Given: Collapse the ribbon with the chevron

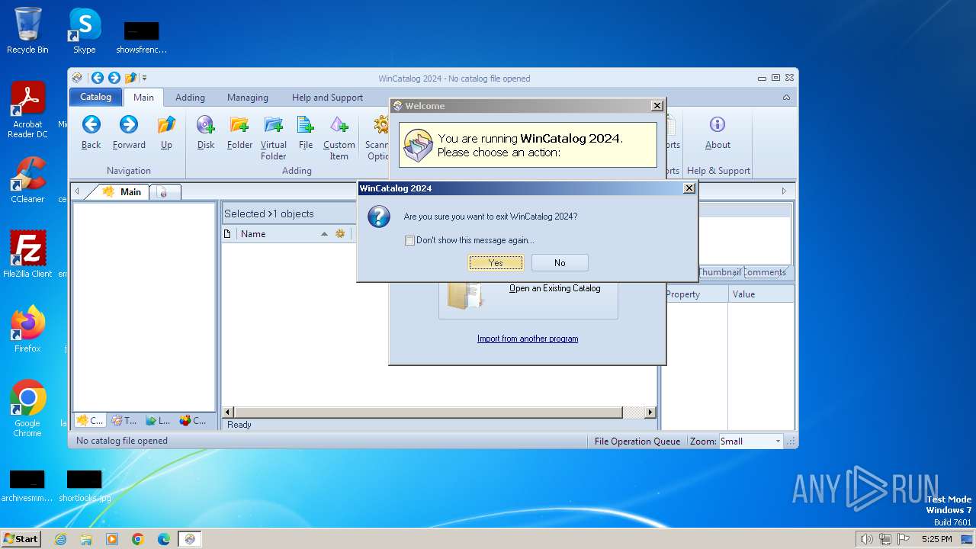Looking at the screenshot, I should pos(786,98).
